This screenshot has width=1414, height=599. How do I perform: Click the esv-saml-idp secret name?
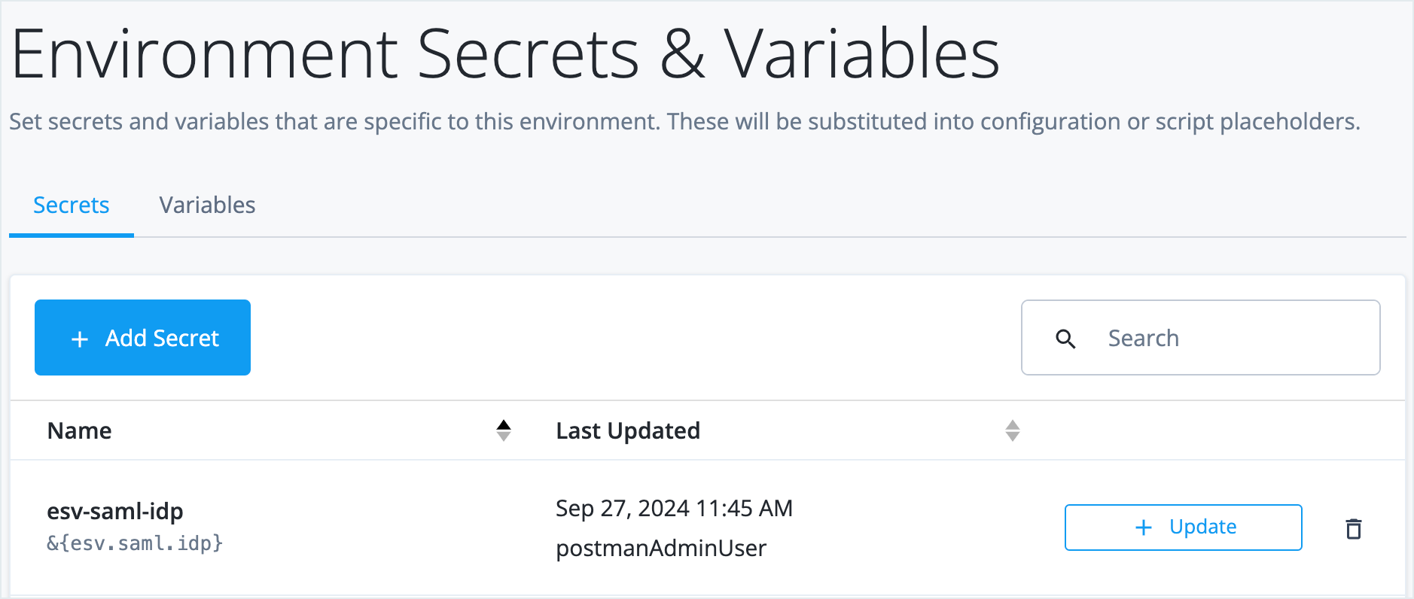point(115,511)
